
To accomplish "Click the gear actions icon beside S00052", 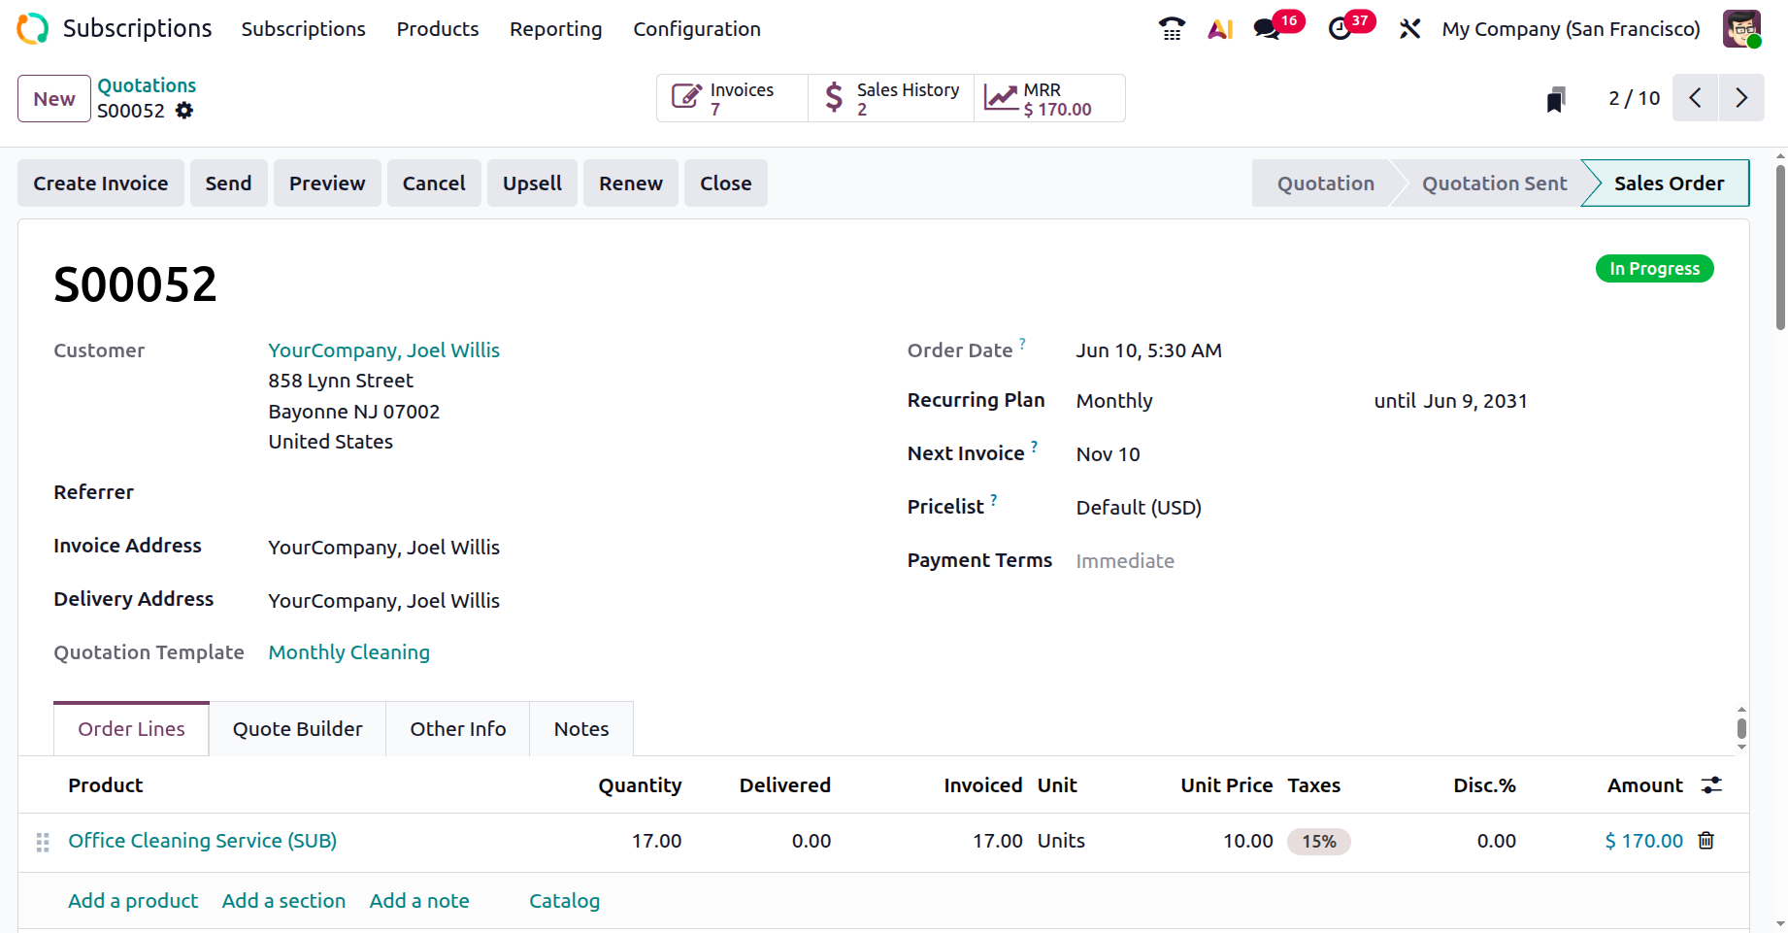I will (184, 111).
